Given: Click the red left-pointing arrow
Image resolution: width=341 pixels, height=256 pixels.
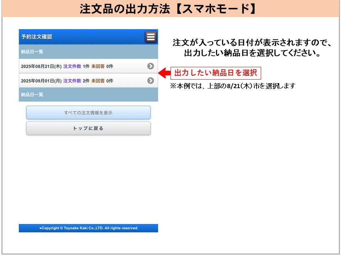Looking at the screenshot, I should [164, 73].
